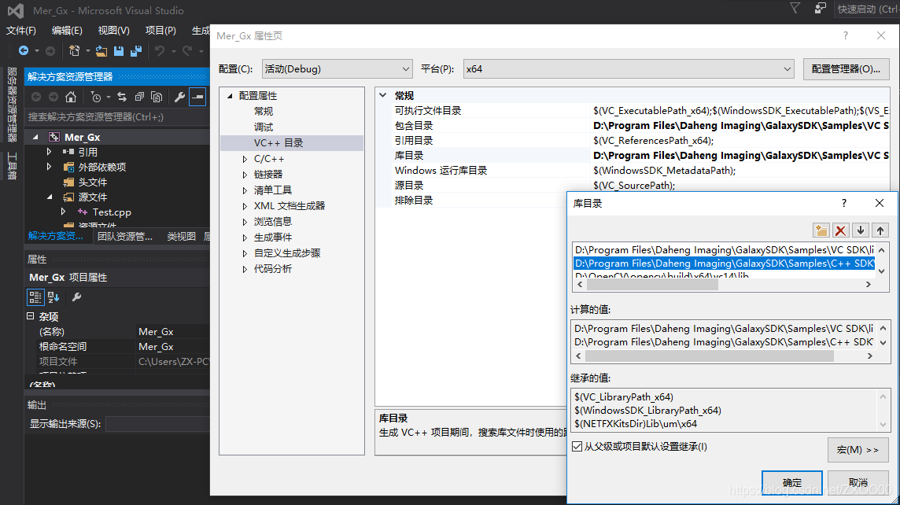Delete selected path with red X icon
Image resolution: width=900 pixels, height=505 pixels.
(x=841, y=230)
